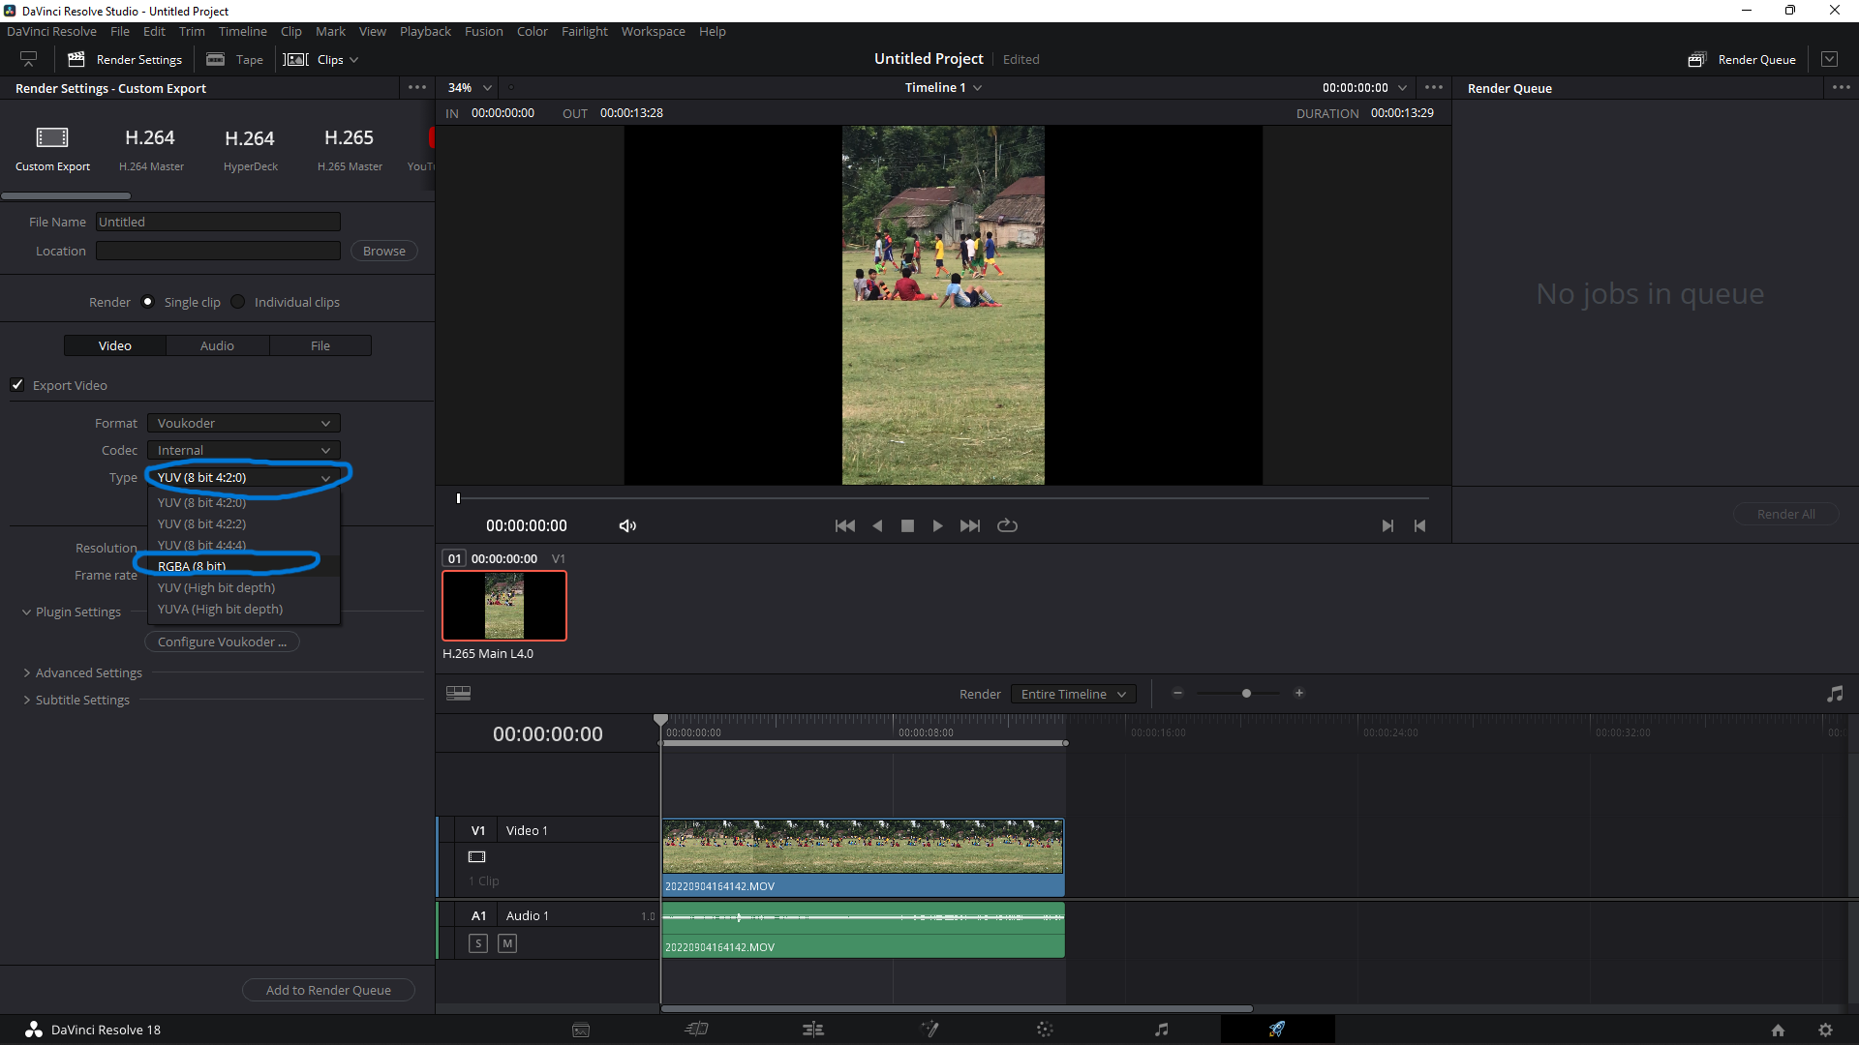Image resolution: width=1859 pixels, height=1045 pixels.
Task: Open Project Settings gear icon
Action: tap(1825, 1030)
